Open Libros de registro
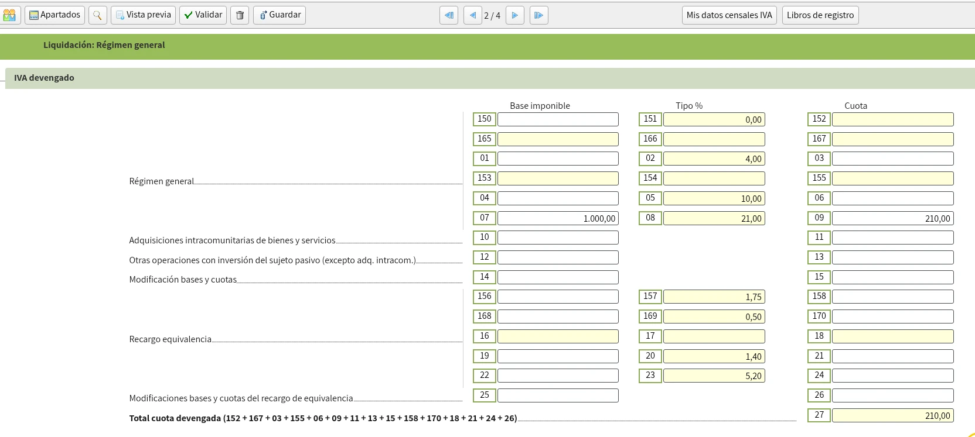Viewport: 975px width, 437px height. pyautogui.click(x=820, y=15)
